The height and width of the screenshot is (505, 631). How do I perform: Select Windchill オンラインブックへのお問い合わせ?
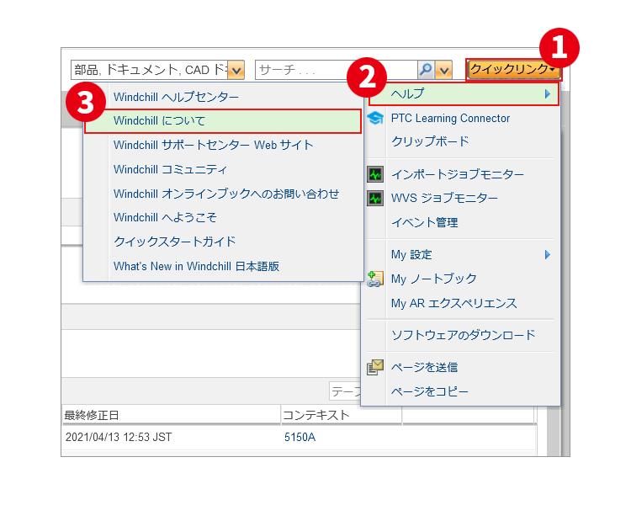coord(226,194)
